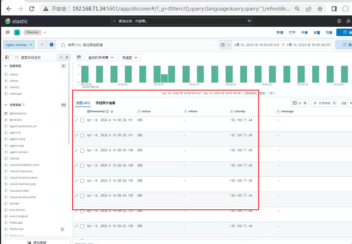This screenshot has width=352, height=244.
Task: Check the second 16:50:34.159 row checkbox
Action: click(x=82, y=196)
